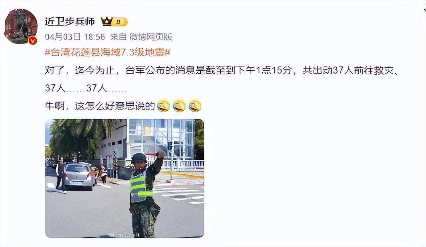Click the 04月03日 18:56 timestamp
The height and width of the screenshot is (247, 426).
click(75, 37)
